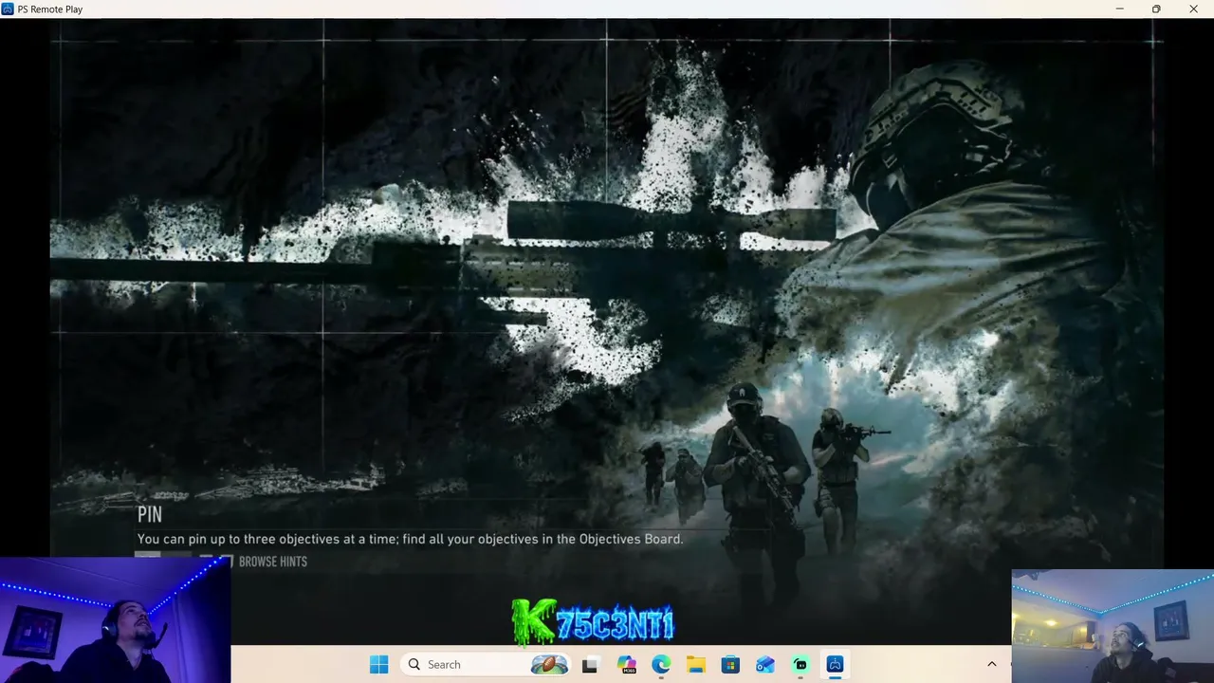1214x683 pixels.
Task: Click Browse Hints in loading screen
Action: (x=273, y=562)
